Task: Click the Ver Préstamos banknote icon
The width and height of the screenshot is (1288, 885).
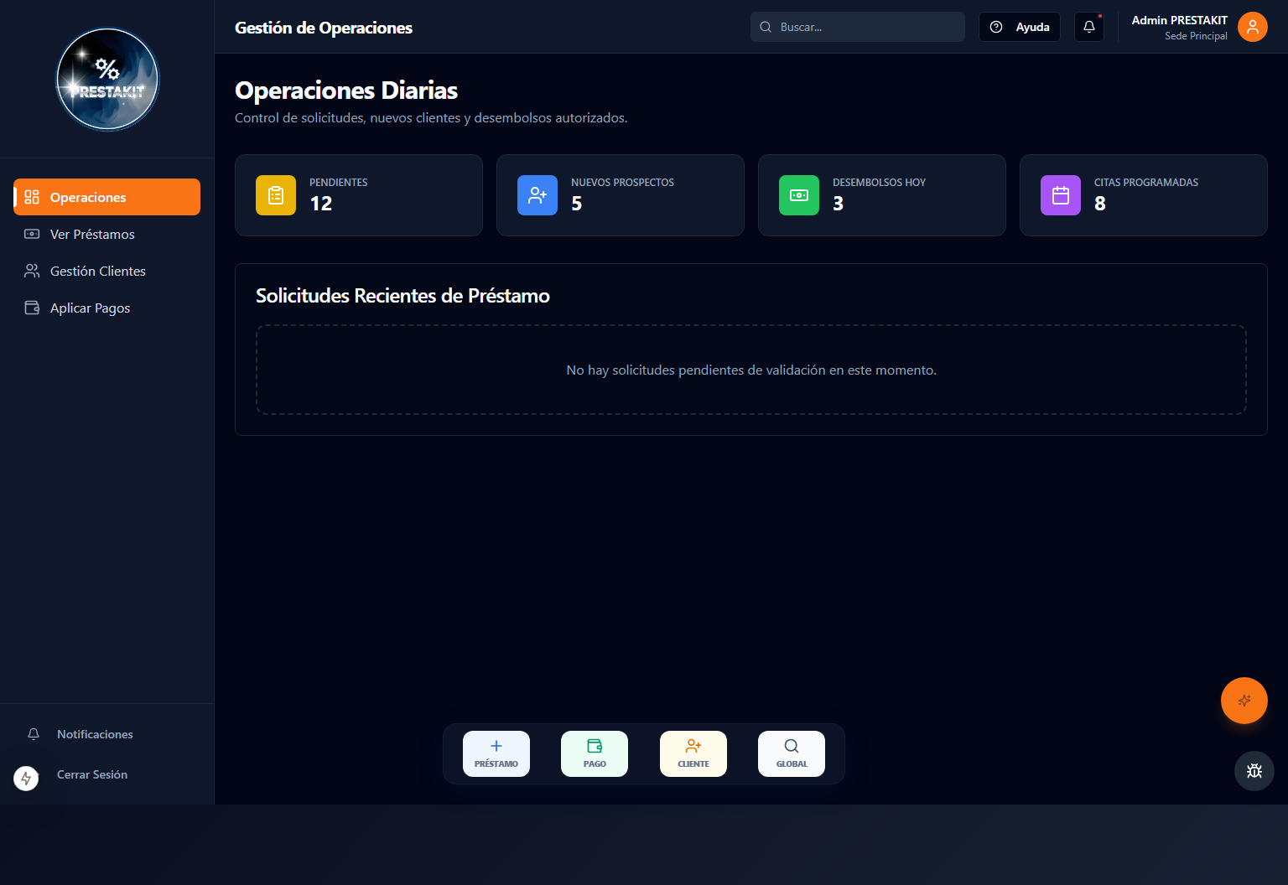Action: tap(32, 234)
